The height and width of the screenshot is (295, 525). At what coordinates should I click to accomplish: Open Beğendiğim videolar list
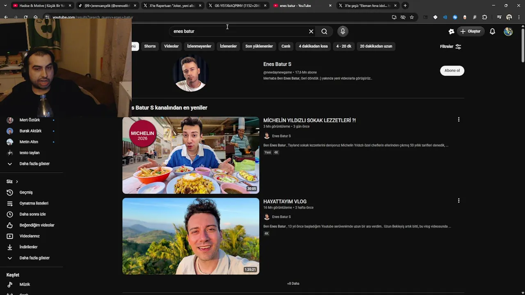click(x=37, y=225)
